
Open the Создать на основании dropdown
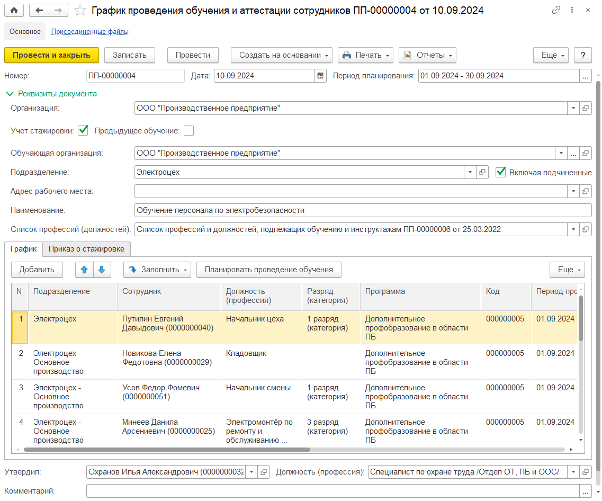(281, 55)
